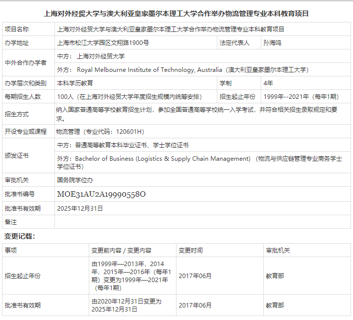Click the 国务院学位办 value
This screenshot has width=353, height=320.
pyautogui.click(x=75, y=180)
